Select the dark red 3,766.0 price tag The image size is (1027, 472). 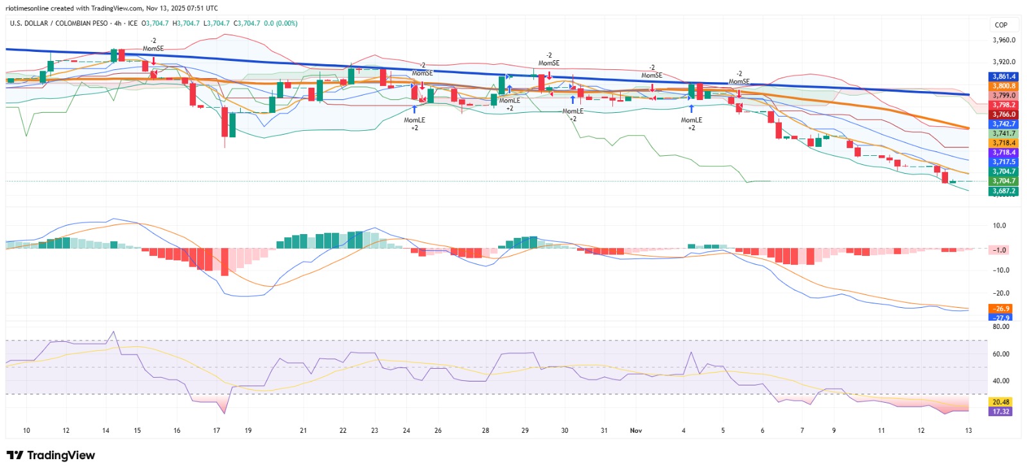click(1004, 115)
